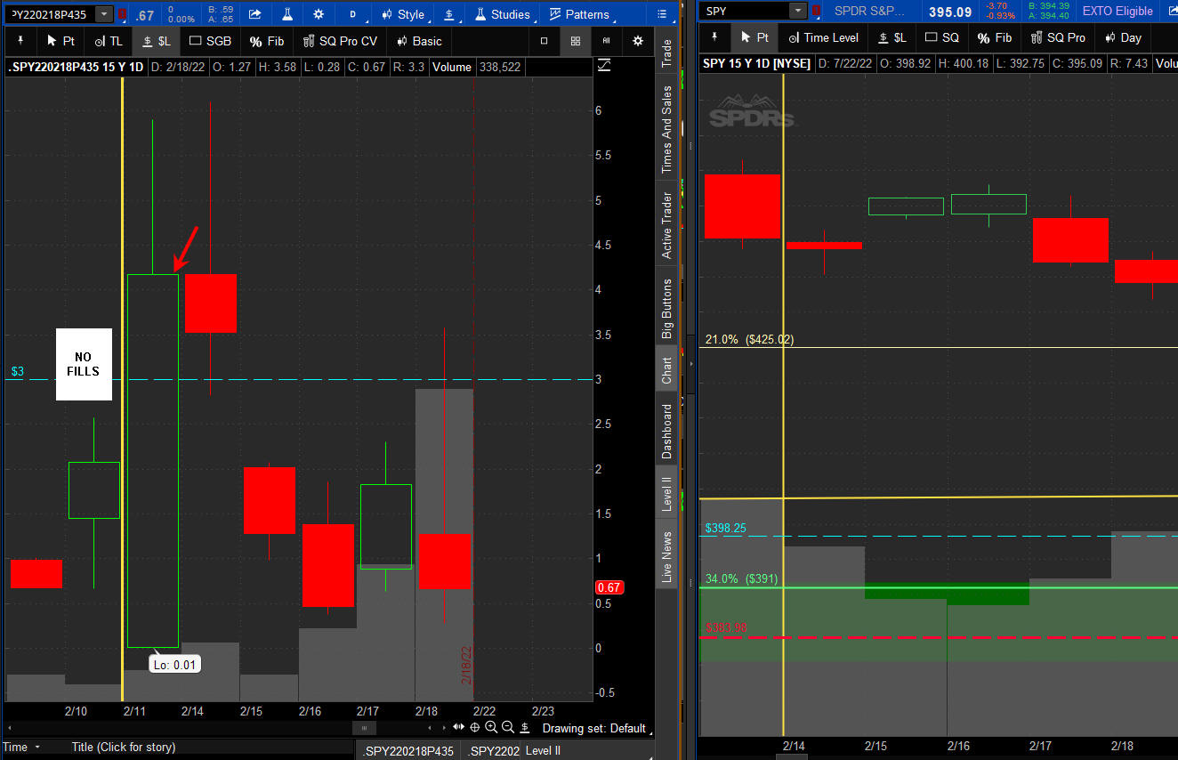
Task: Open the dollar-sign drawings dropdown in header
Action: [450, 14]
